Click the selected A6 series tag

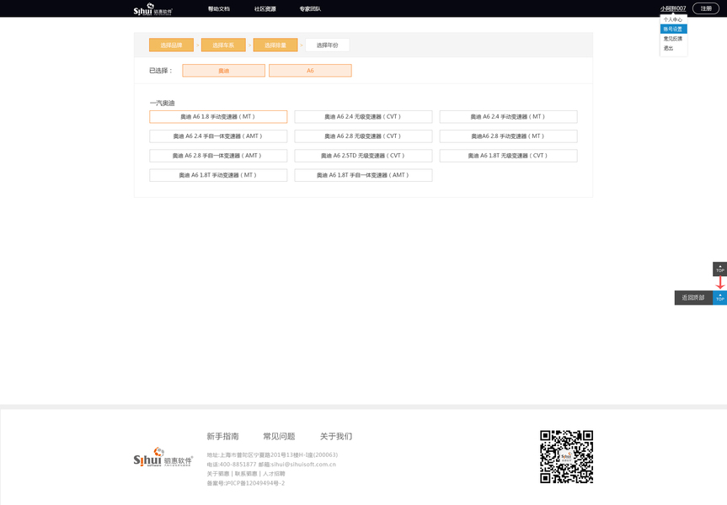pyautogui.click(x=310, y=71)
